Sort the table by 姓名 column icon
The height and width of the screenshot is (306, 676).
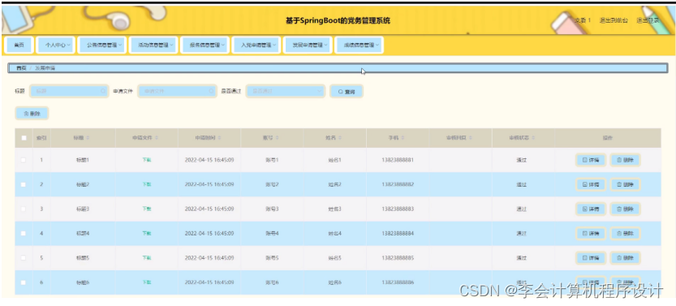point(340,138)
